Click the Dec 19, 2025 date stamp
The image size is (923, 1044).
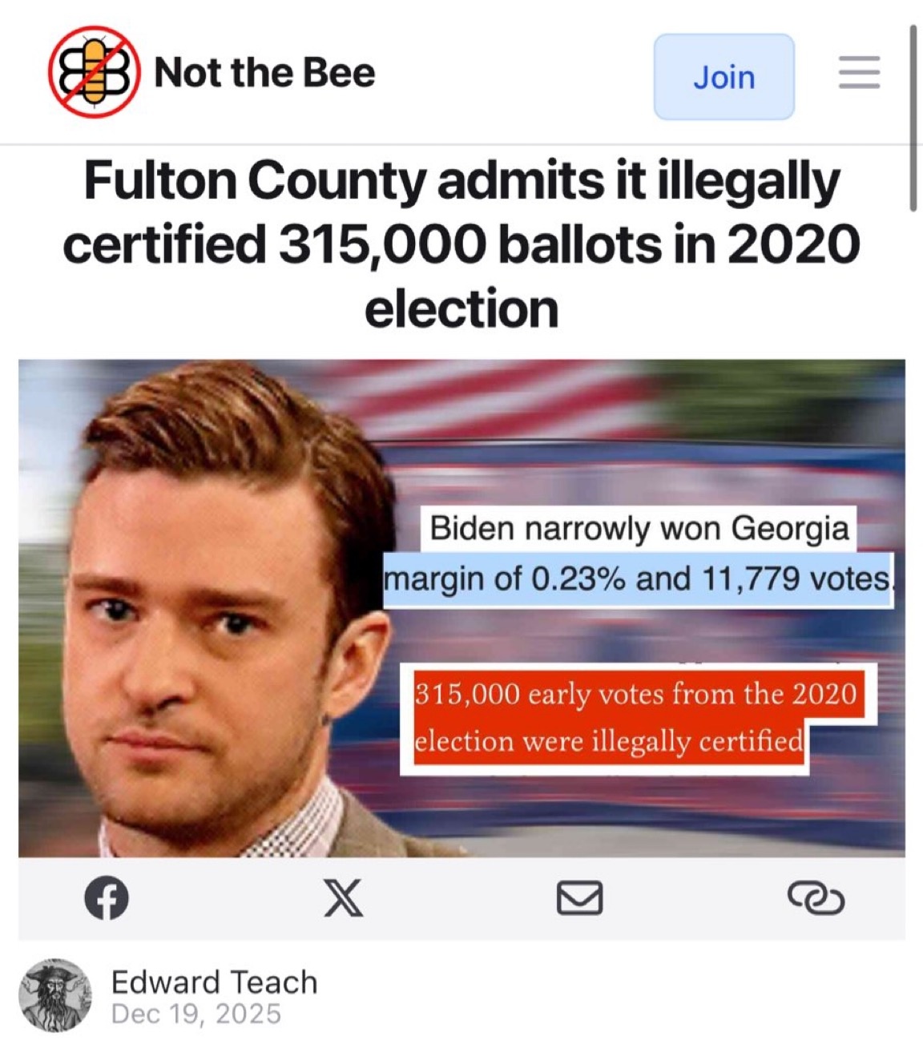[x=196, y=1014]
